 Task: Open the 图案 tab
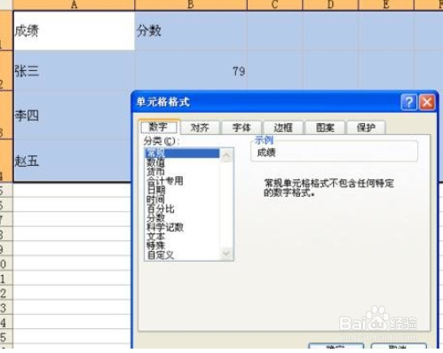[x=325, y=128]
